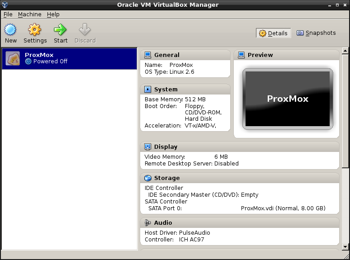Viewport: 350px width, 260px height.
Task: Open the File menu
Action: click(8, 14)
